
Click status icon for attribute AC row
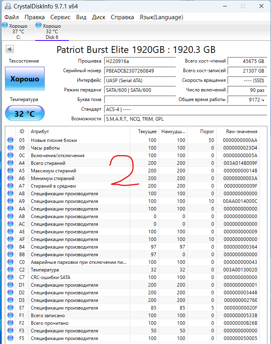10,224
